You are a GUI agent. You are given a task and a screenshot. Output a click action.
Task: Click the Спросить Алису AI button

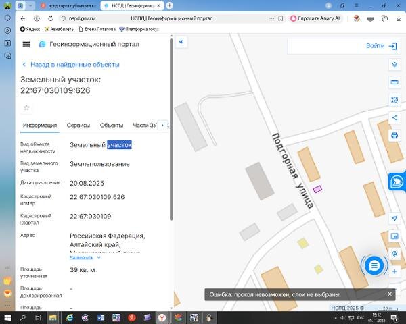coord(315,18)
